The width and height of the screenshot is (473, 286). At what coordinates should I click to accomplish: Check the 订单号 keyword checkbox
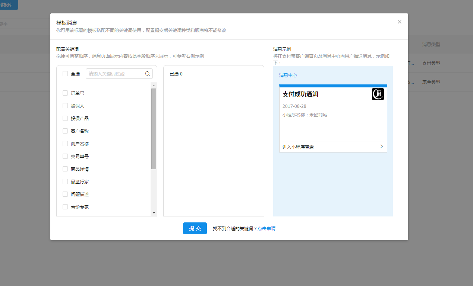[x=65, y=93]
